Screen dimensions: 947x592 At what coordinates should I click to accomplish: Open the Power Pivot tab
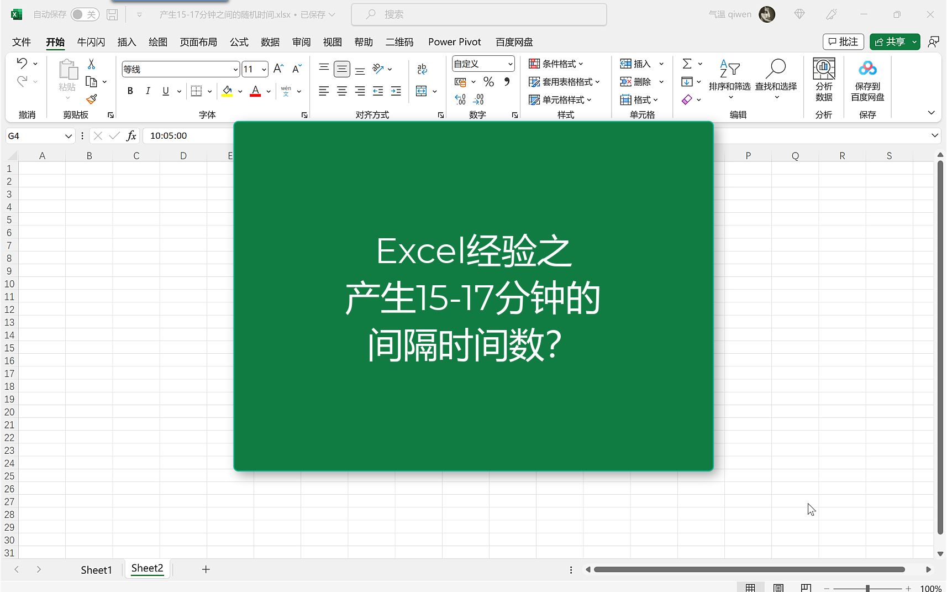click(454, 41)
